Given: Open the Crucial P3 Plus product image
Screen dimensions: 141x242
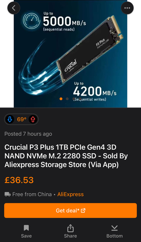Looking at the screenshot, I should click(x=70, y=54).
